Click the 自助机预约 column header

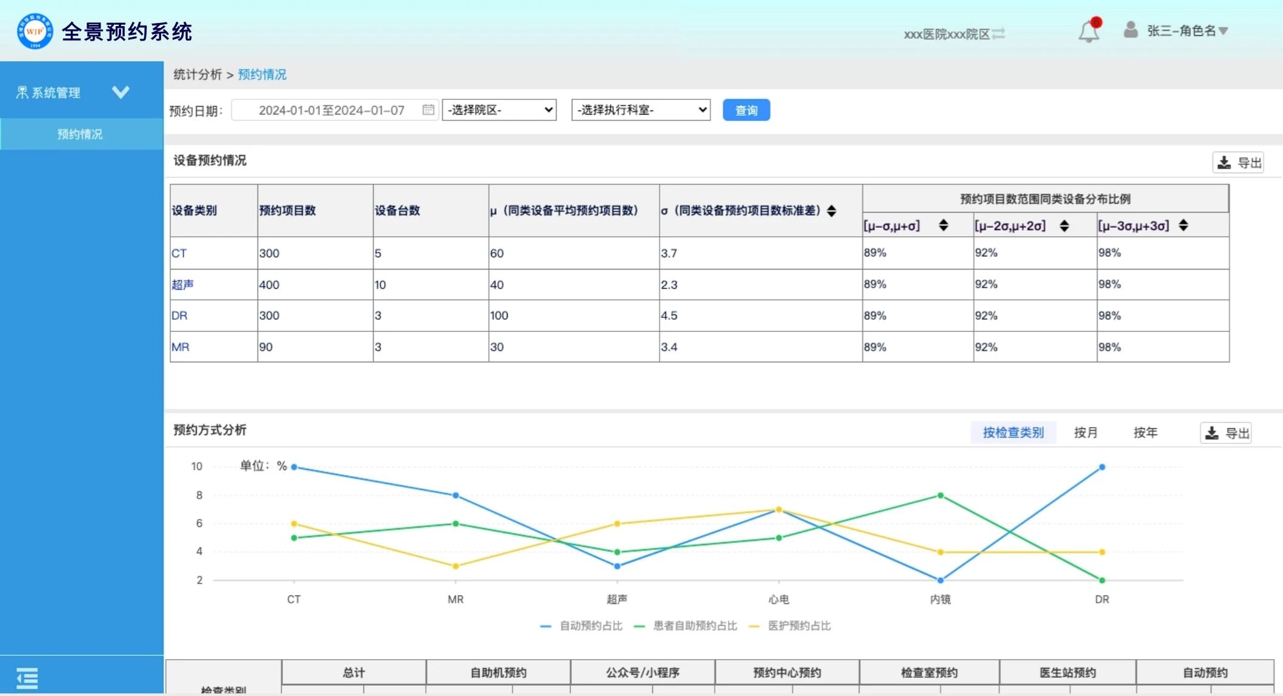[x=498, y=672]
